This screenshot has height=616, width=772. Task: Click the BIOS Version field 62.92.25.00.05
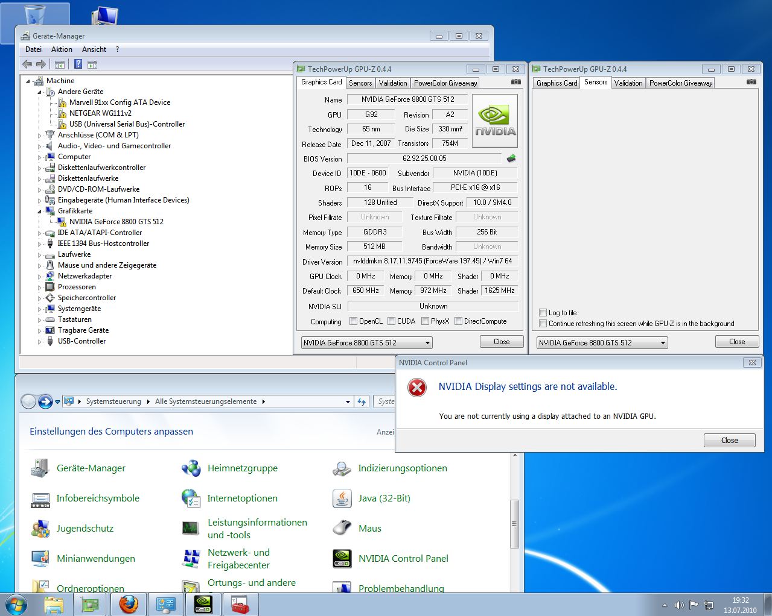[424, 159]
